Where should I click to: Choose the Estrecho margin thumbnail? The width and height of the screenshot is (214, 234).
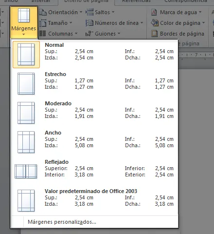[x=26, y=84]
